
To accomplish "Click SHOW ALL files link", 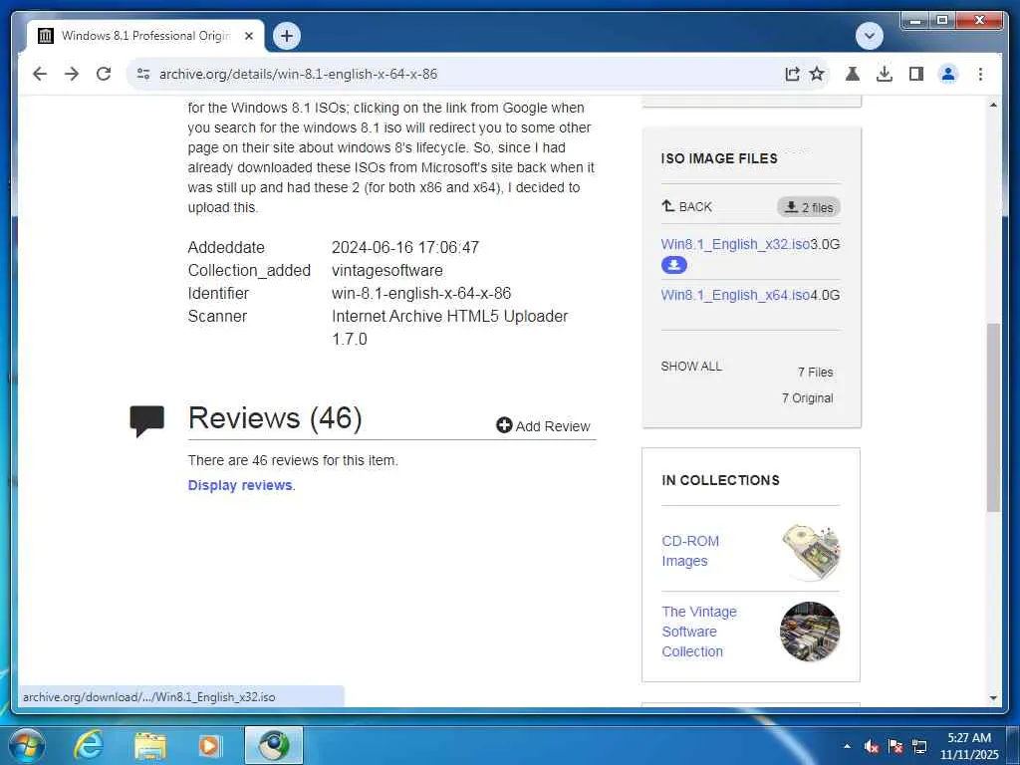I will (x=691, y=367).
